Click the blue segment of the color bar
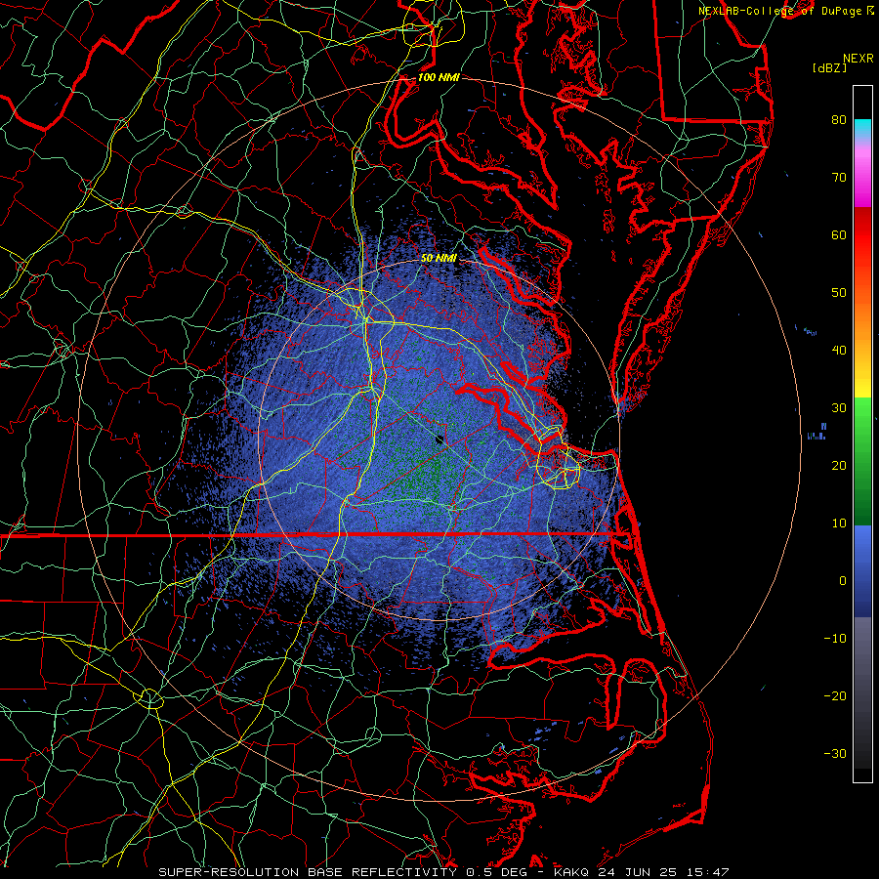The image size is (879, 879). pyautogui.click(x=862, y=571)
